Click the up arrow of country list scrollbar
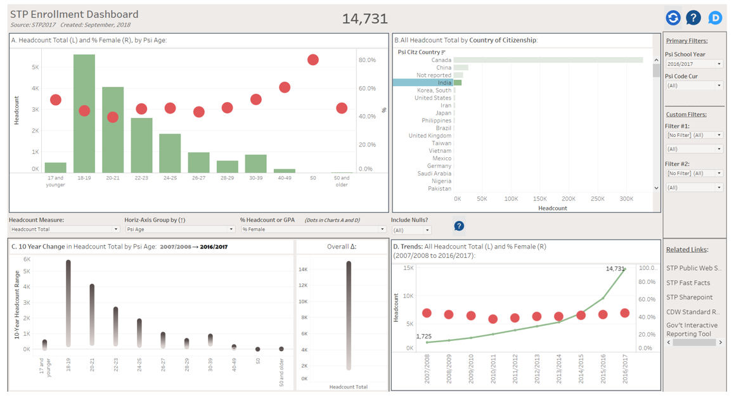The height and width of the screenshot is (398, 734). coord(656,60)
